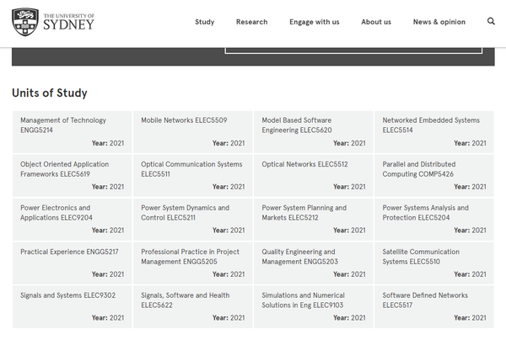Open Signals and Systems ELEC9302 unit

click(73, 307)
